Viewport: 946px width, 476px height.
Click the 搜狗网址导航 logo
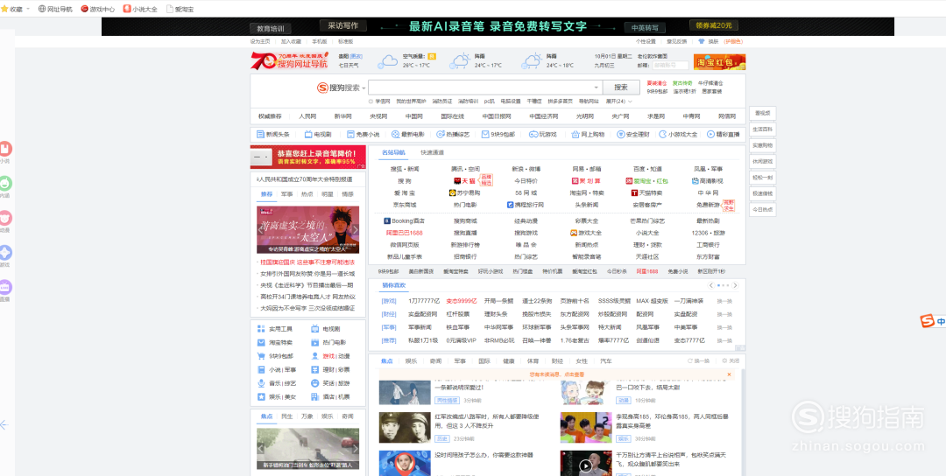(290, 61)
